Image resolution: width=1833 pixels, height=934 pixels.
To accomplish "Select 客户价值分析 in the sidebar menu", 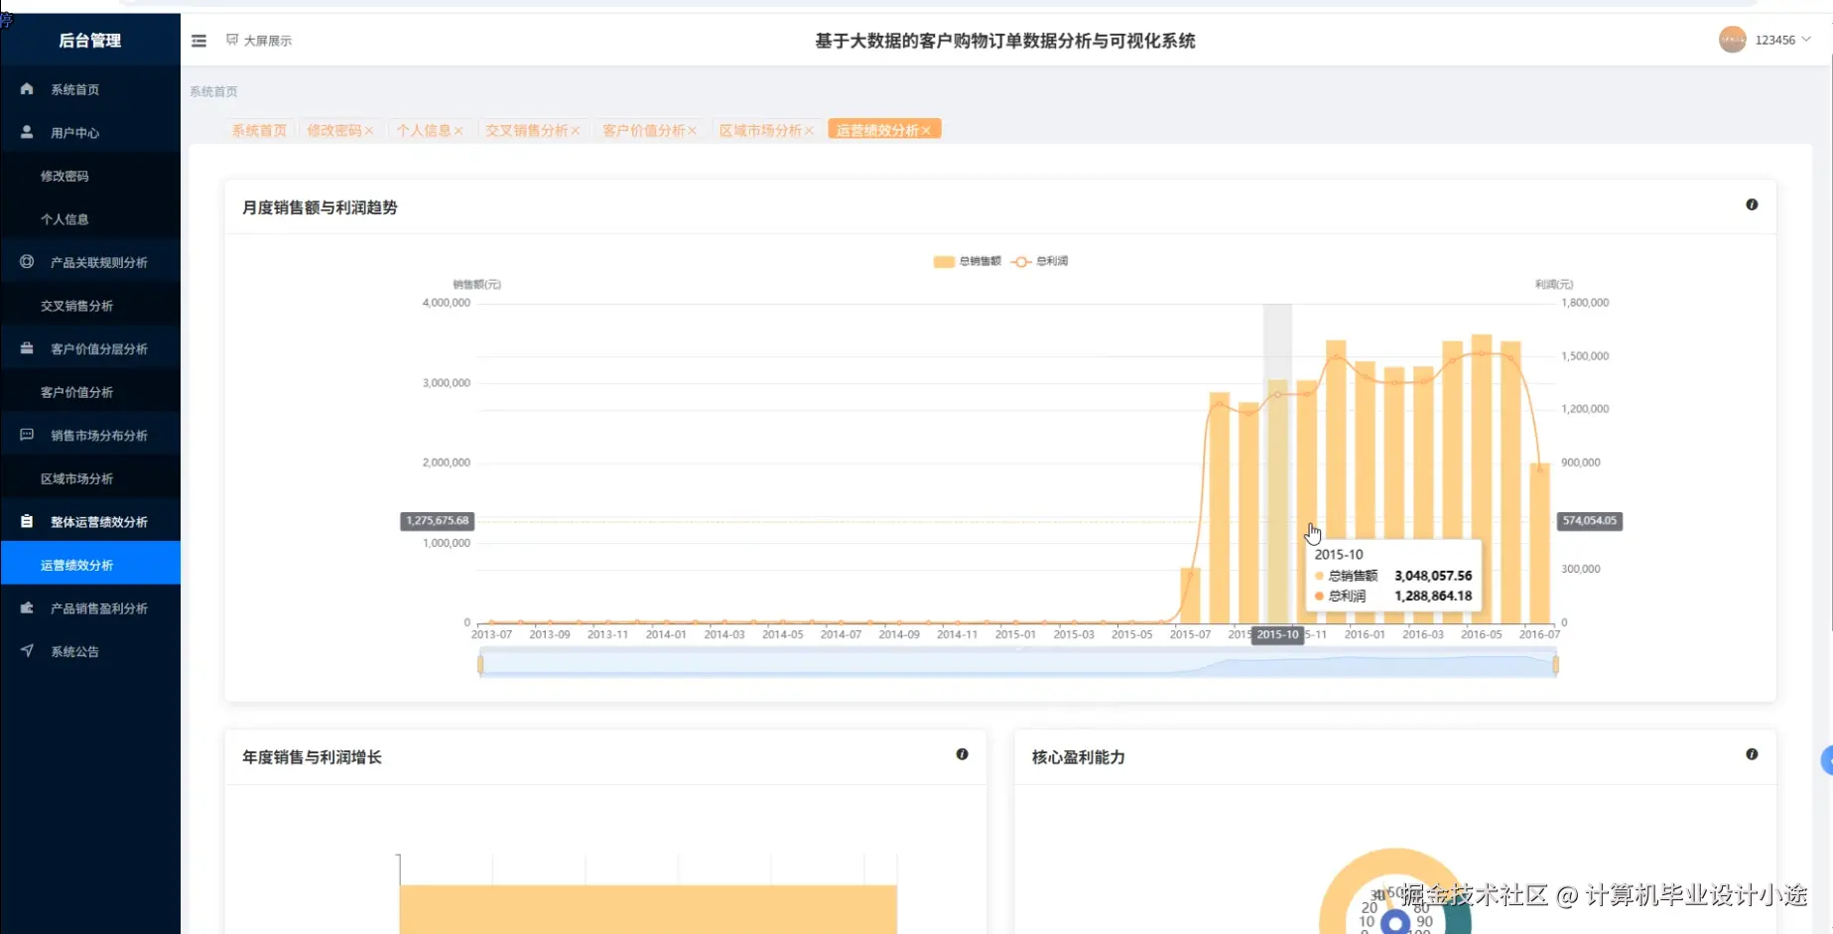I will point(90,392).
